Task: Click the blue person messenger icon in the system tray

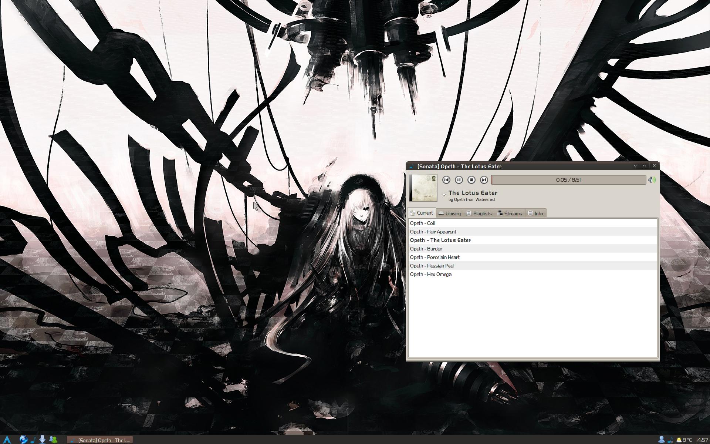Action: (x=662, y=440)
